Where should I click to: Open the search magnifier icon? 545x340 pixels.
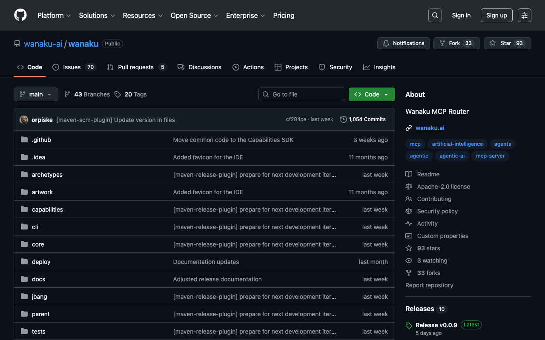(435, 15)
